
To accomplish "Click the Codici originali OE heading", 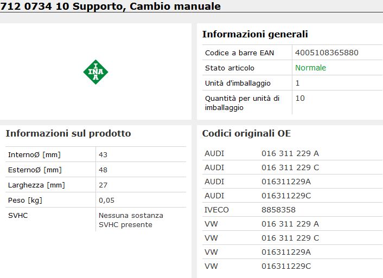I will [x=246, y=133].
